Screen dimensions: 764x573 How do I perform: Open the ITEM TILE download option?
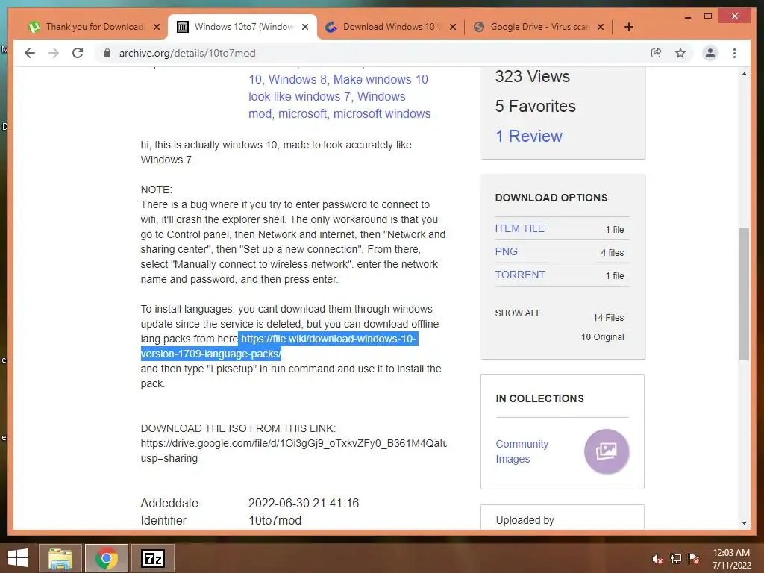point(519,228)
